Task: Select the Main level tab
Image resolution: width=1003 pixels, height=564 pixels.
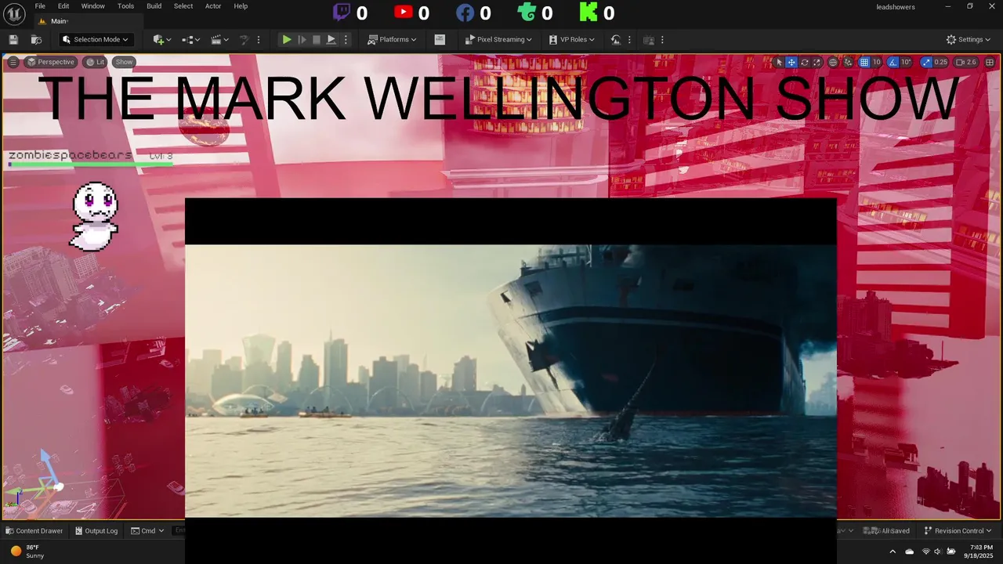Action: tap(87, 21)
